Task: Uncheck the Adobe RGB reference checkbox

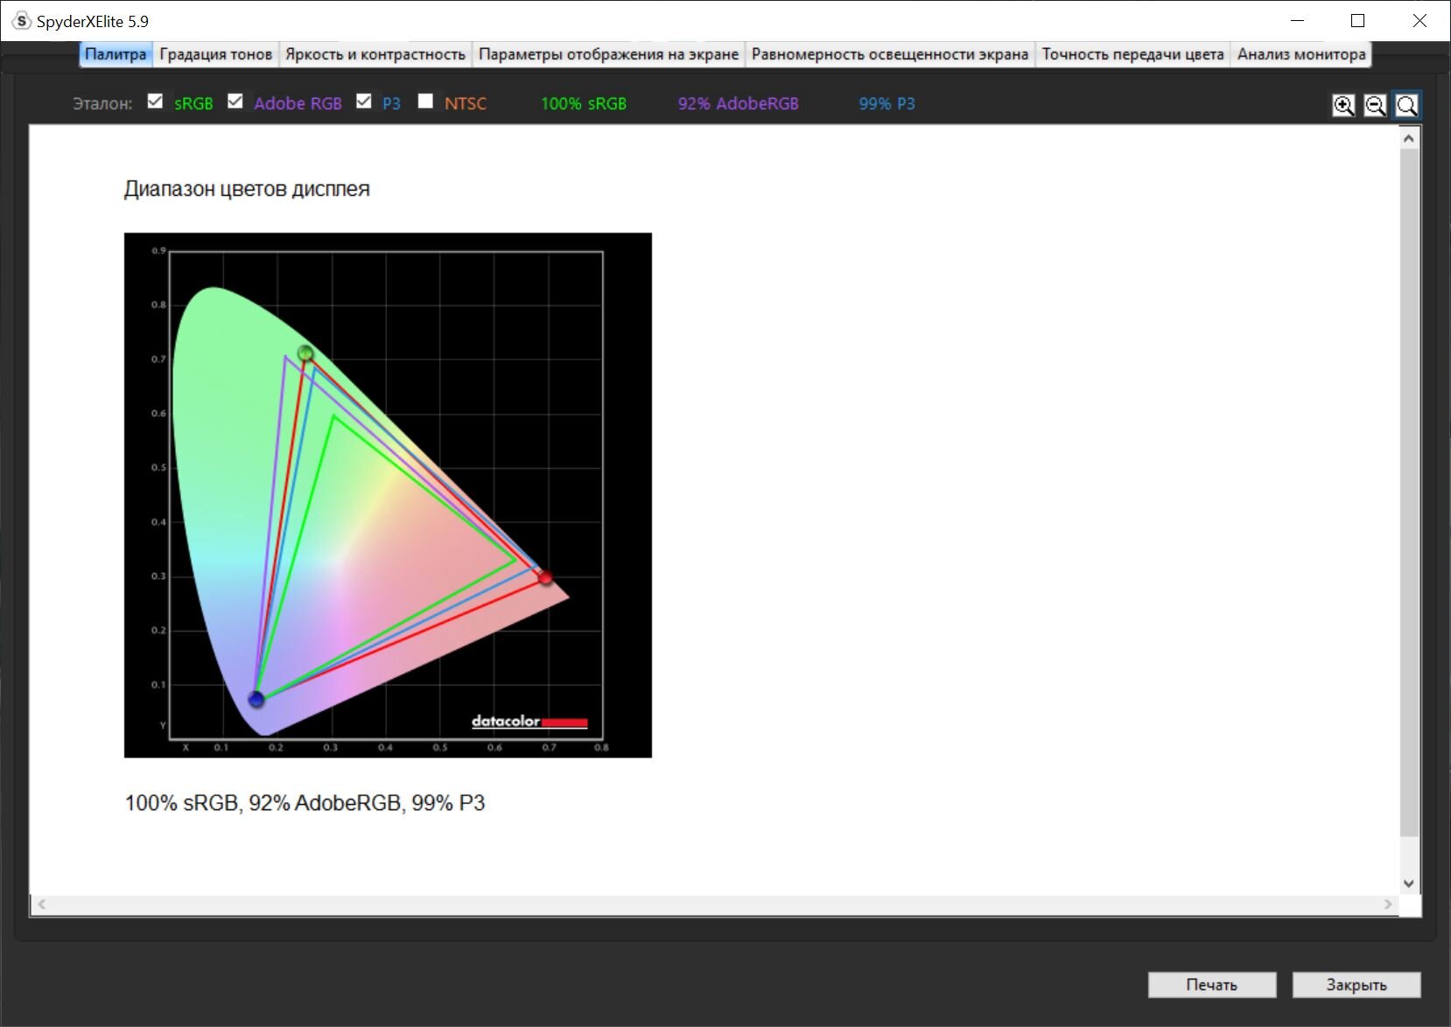Action: click(235, 101)
